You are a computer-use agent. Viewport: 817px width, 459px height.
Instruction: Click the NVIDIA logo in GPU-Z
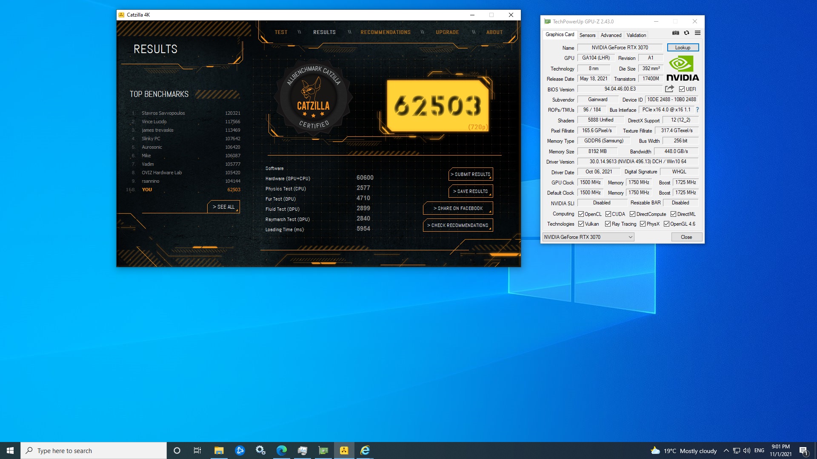point(683,68)
